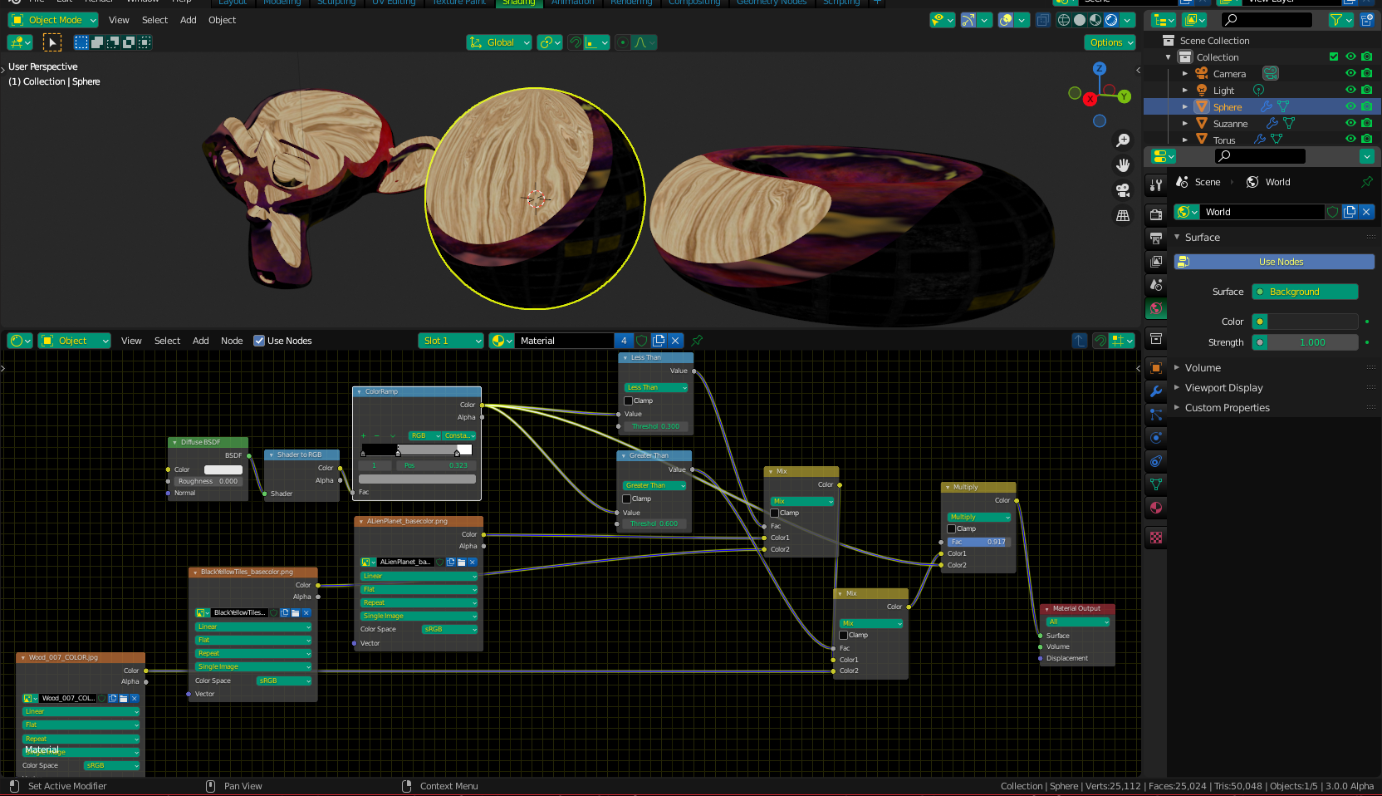1382x796 pixels.
Task: Open Scene properties tab icon
Action: (x=1156, y=285)
